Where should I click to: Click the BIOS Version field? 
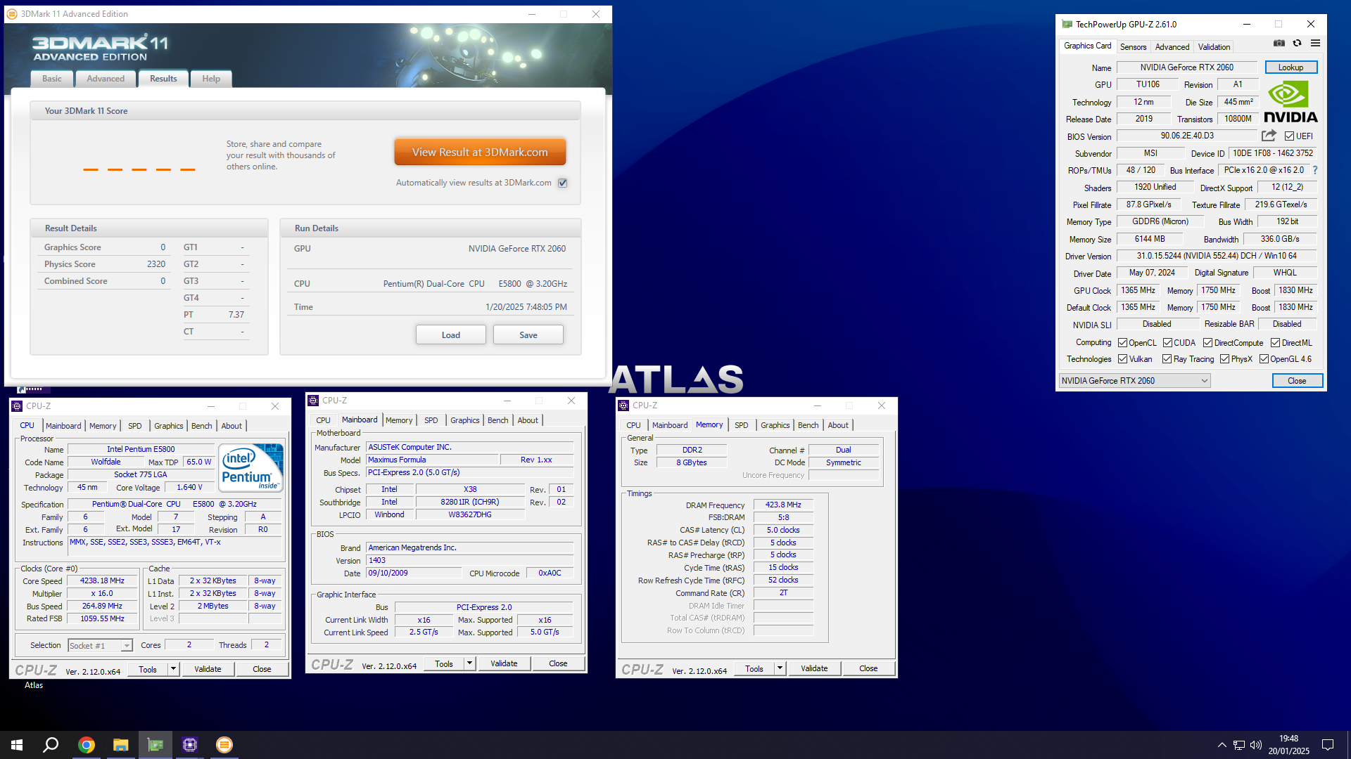click(x=1186, y=136)
